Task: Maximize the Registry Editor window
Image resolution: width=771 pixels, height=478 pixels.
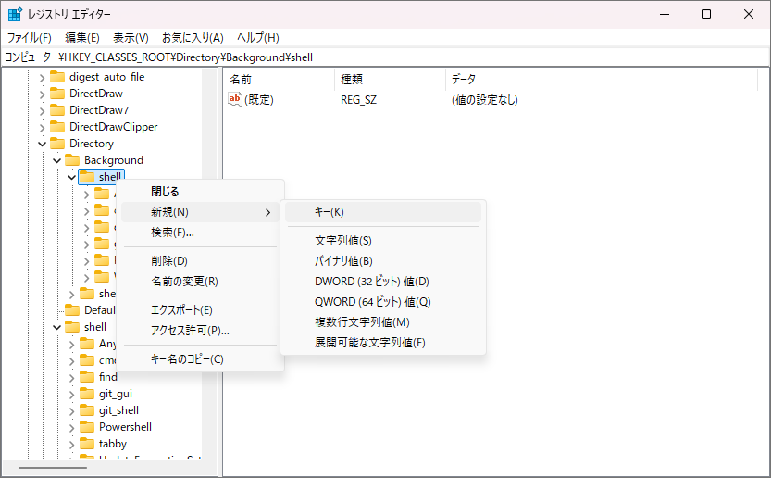Action: pyautogui.click(x=706, y=14)
